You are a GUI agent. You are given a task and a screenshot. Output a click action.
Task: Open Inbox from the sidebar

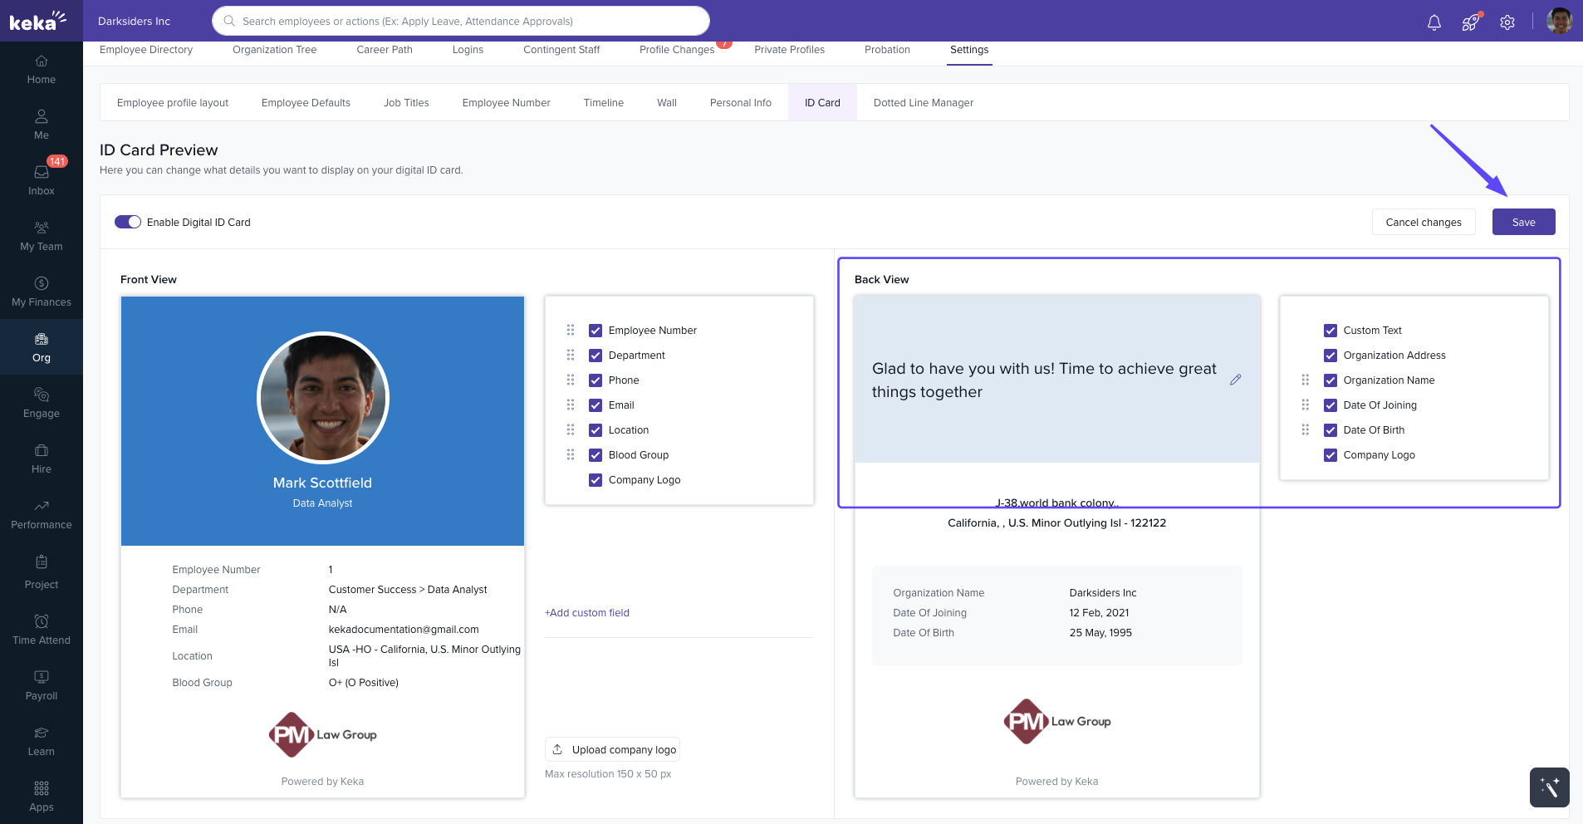42,179
